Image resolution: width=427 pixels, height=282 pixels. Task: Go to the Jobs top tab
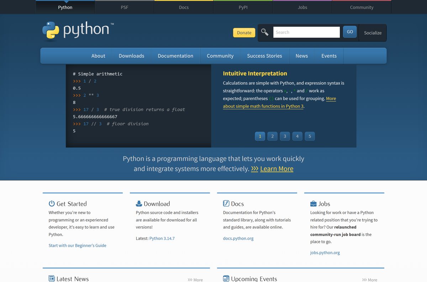pyautogui.click(x=302, y=7)
